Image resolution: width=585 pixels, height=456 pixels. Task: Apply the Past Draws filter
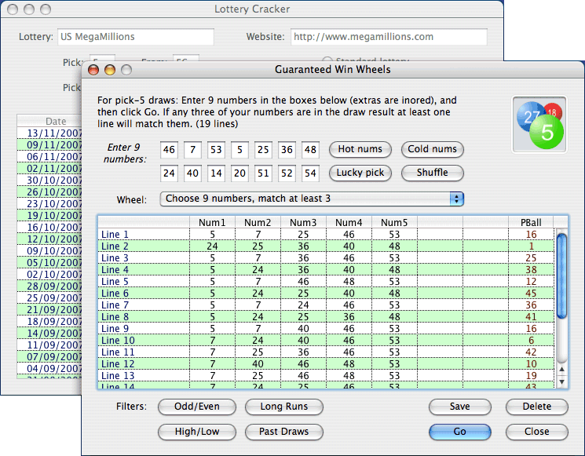(x=283, y=432)
